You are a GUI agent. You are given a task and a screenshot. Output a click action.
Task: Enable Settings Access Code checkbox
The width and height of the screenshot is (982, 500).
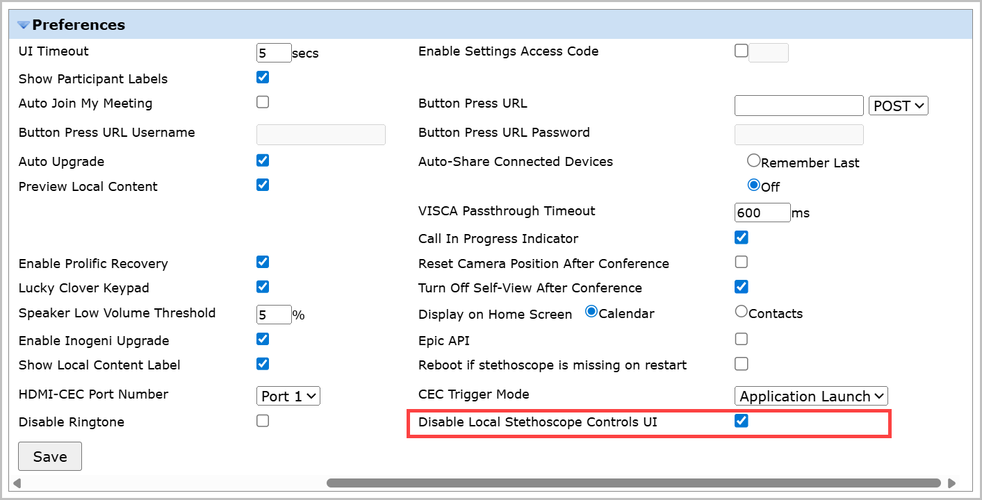coord(742,51)
